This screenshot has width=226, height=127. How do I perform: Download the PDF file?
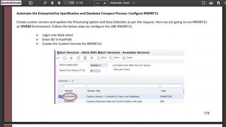219,3
